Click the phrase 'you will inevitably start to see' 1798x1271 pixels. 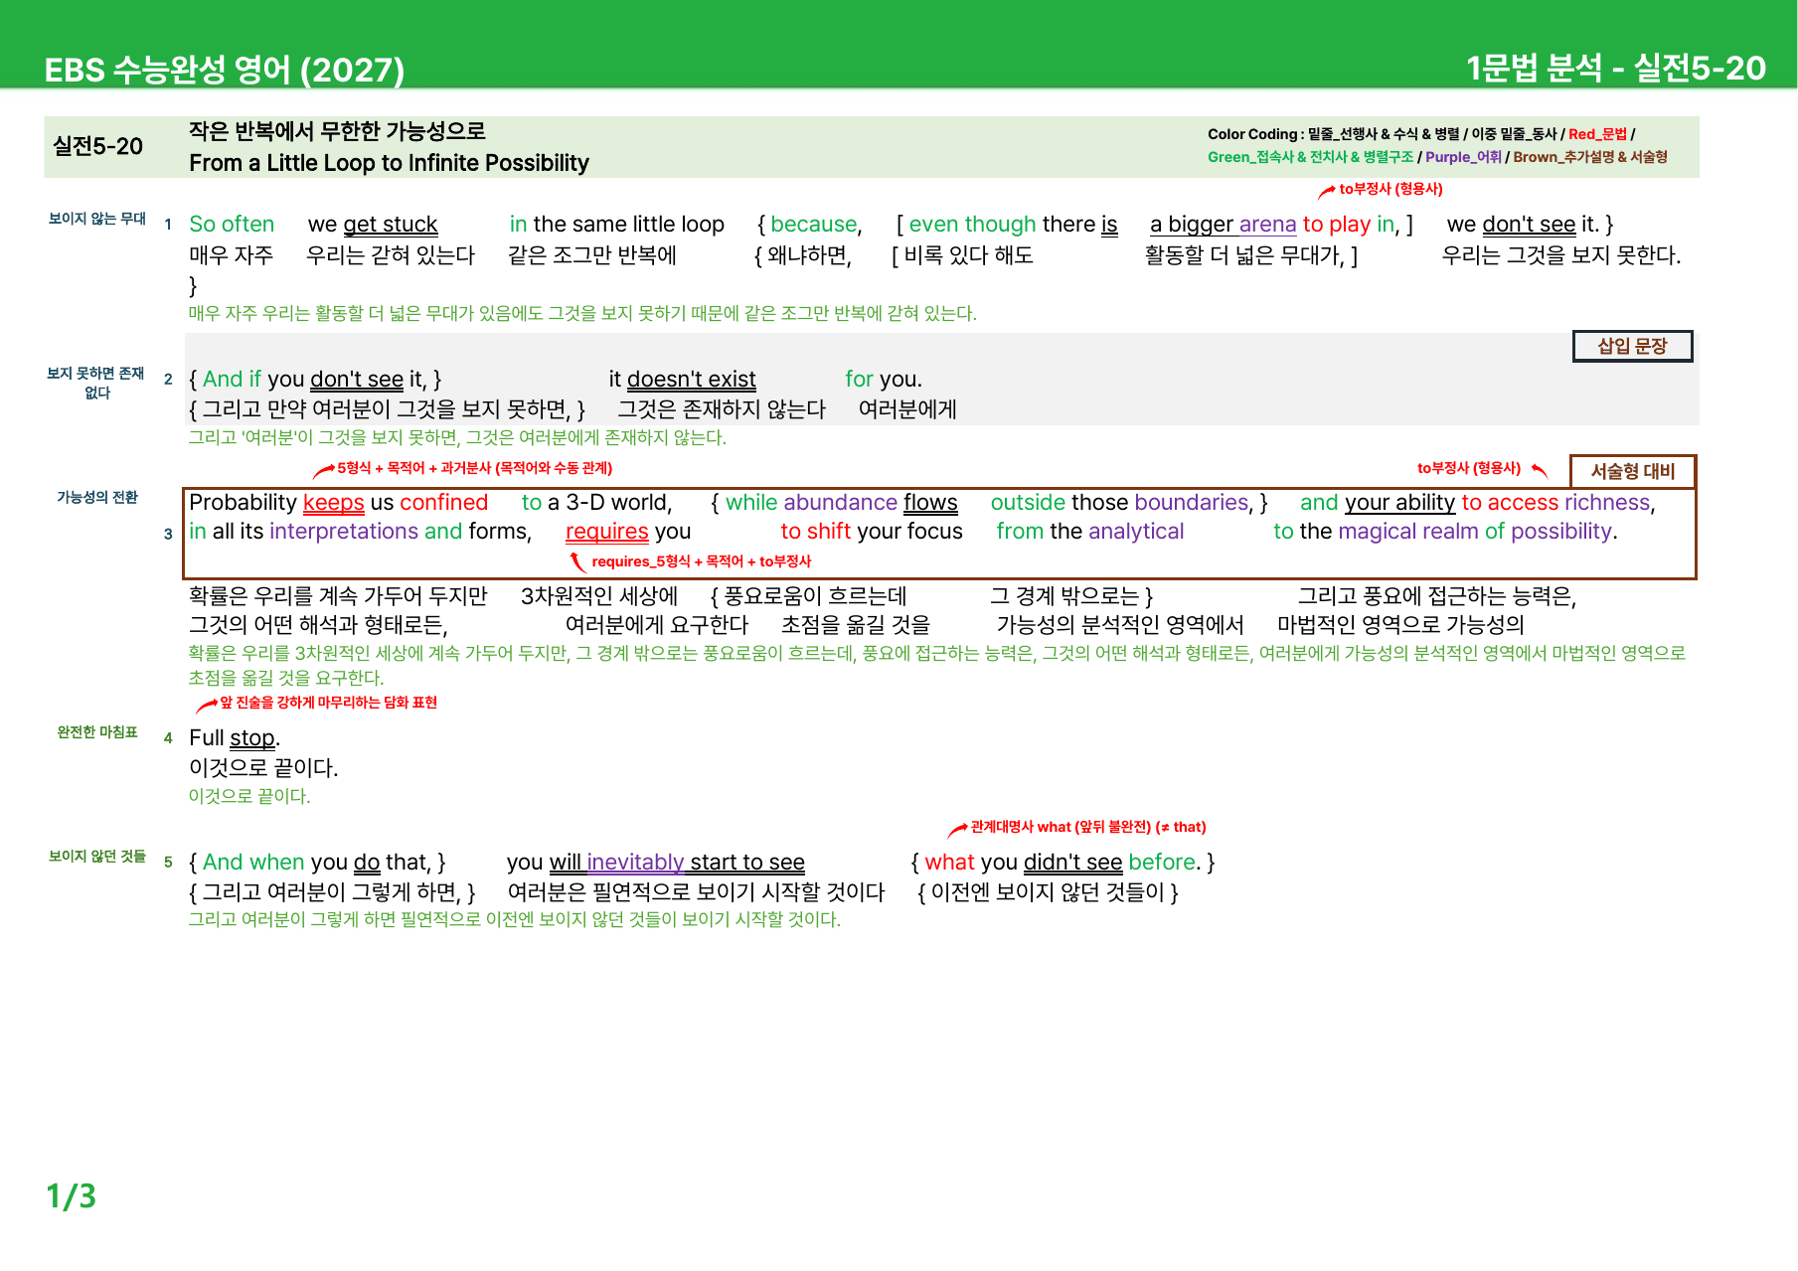tap(656, 863)
